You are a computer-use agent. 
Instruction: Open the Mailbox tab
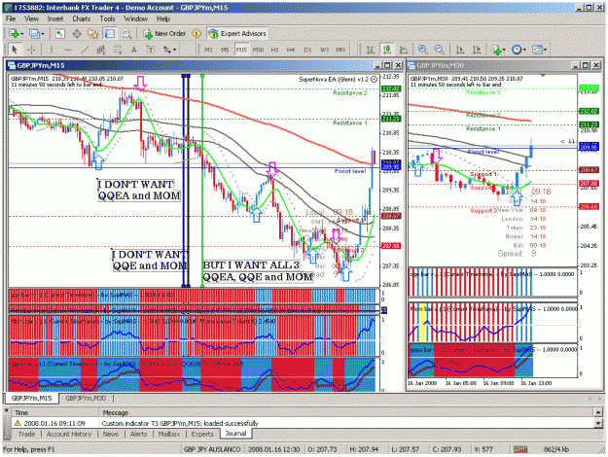tap(168, 434)
